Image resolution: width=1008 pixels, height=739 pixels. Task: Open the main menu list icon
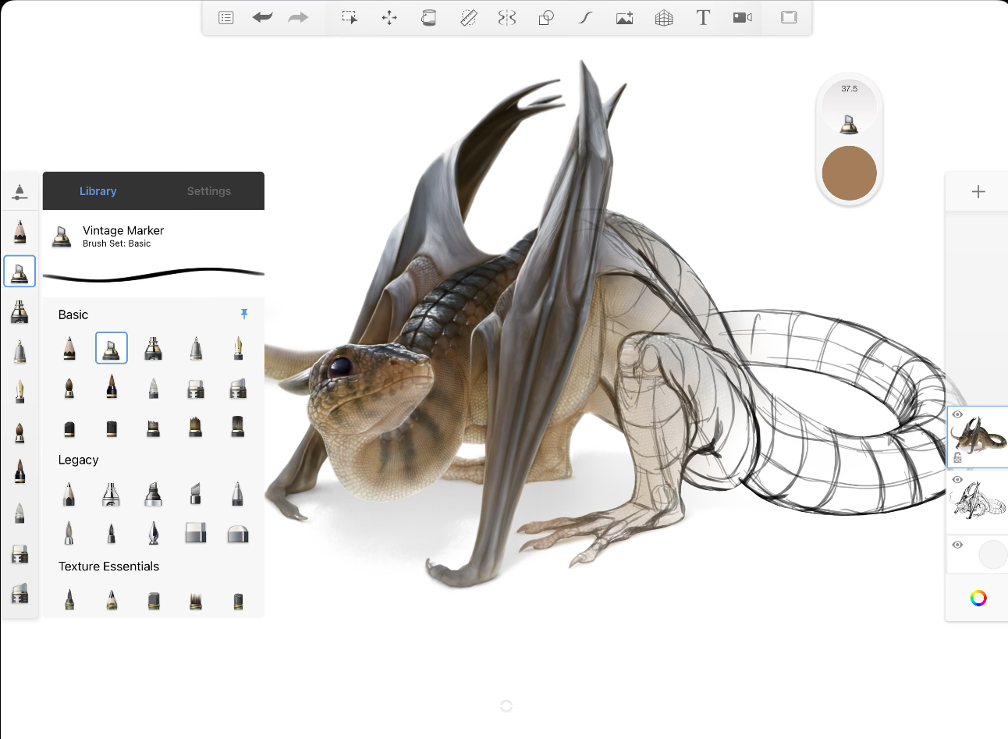[226, 17]
